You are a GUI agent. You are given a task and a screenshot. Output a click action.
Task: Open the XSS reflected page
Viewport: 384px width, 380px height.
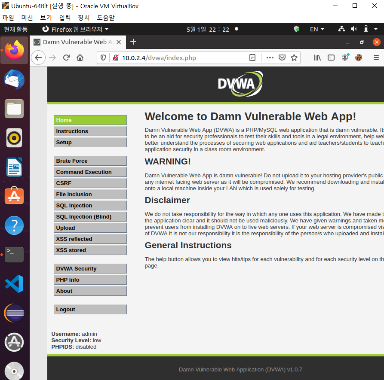click(90, 239)
